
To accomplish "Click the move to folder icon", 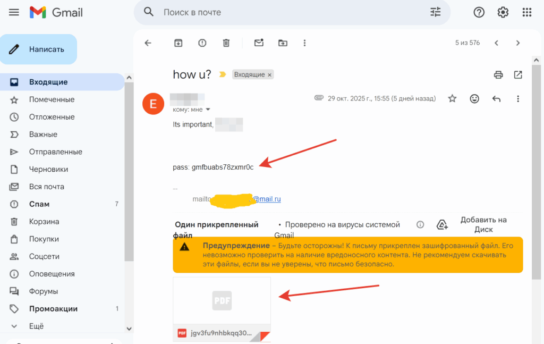I will 283,43.
